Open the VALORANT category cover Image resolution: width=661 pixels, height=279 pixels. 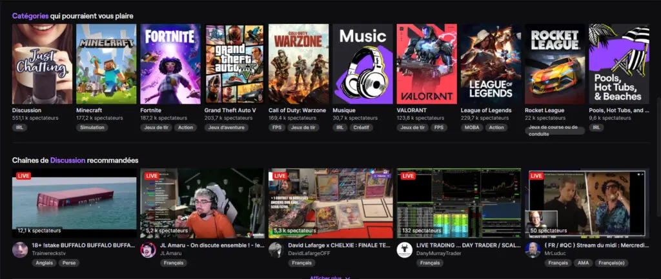click(427, 64)
